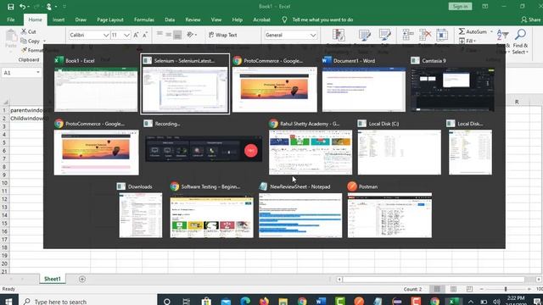543x305 pixels.
Task: Switch to the Recording... window thumbnail
Action: click(x=204, y=149)
